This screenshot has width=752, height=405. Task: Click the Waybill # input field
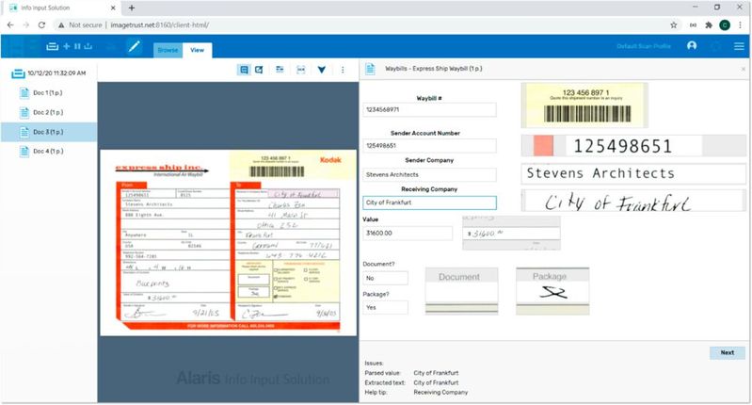click(x=429, y=110)
